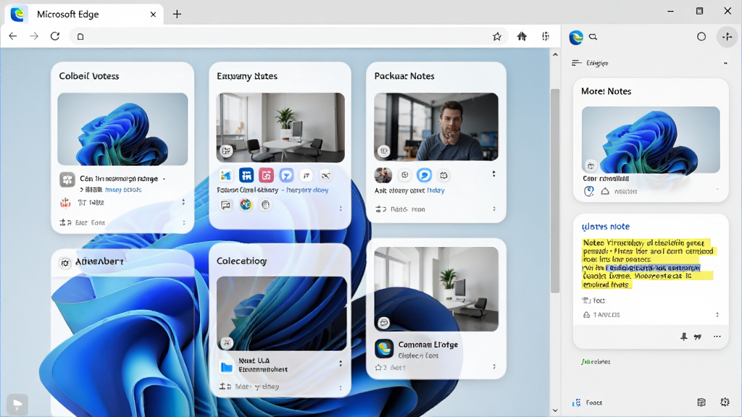Select the Microsoft Edge tab

[84, 14]
